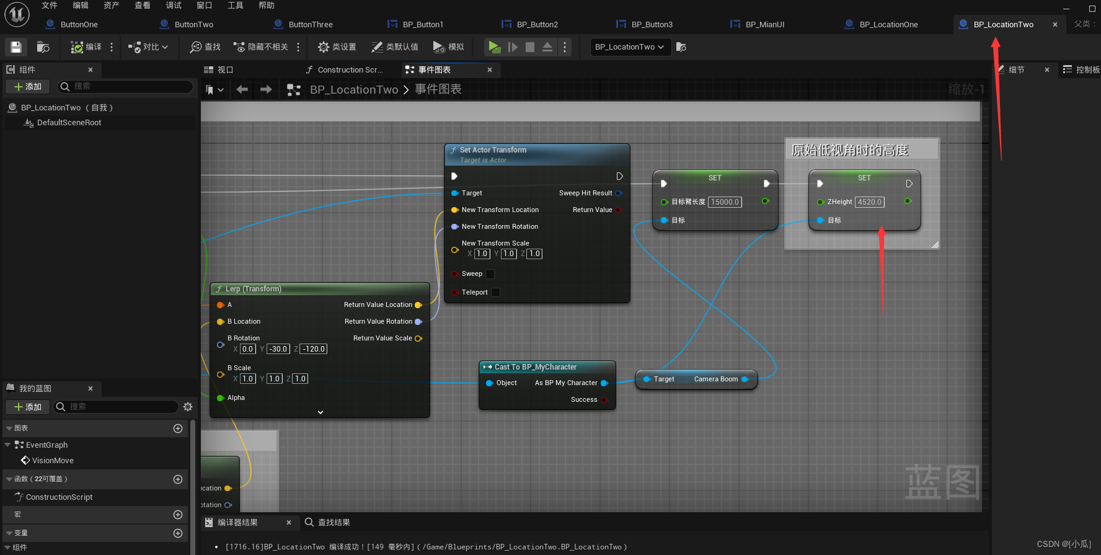
Task: Open the BP_LocationTwo debug object dropdown
Action: coord(630,47)
